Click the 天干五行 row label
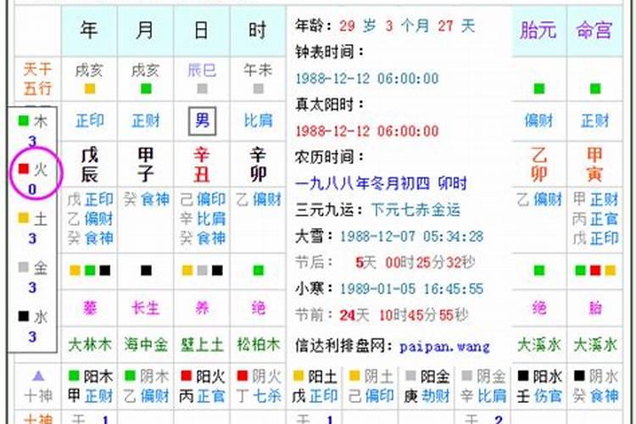 pyautogui.click(x=37, y=79)
